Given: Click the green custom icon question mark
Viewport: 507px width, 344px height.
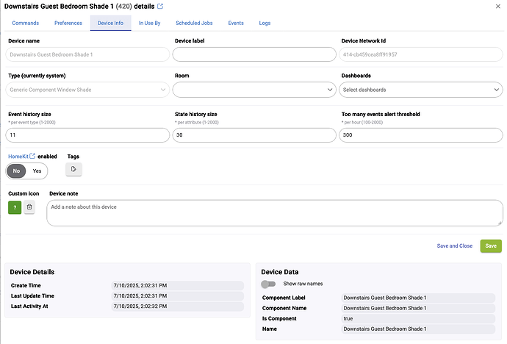Looking at the screenshot, I should 15,208.
